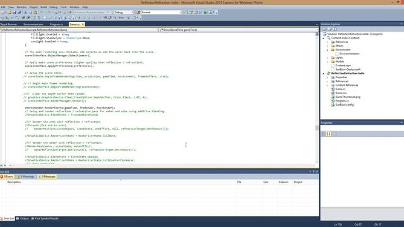The width and height of the screenshot is (404, 227).
Task: Click Property Pages icon in Properties panel
Action: (335, 134)
